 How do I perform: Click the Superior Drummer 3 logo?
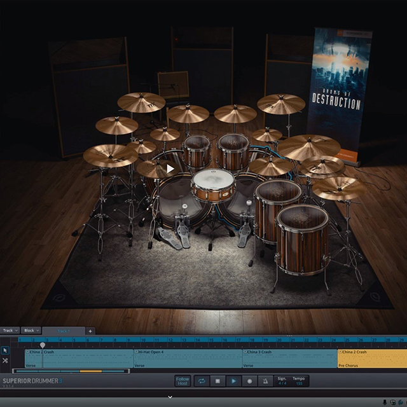pyautogui.click(x=32, y=381)
